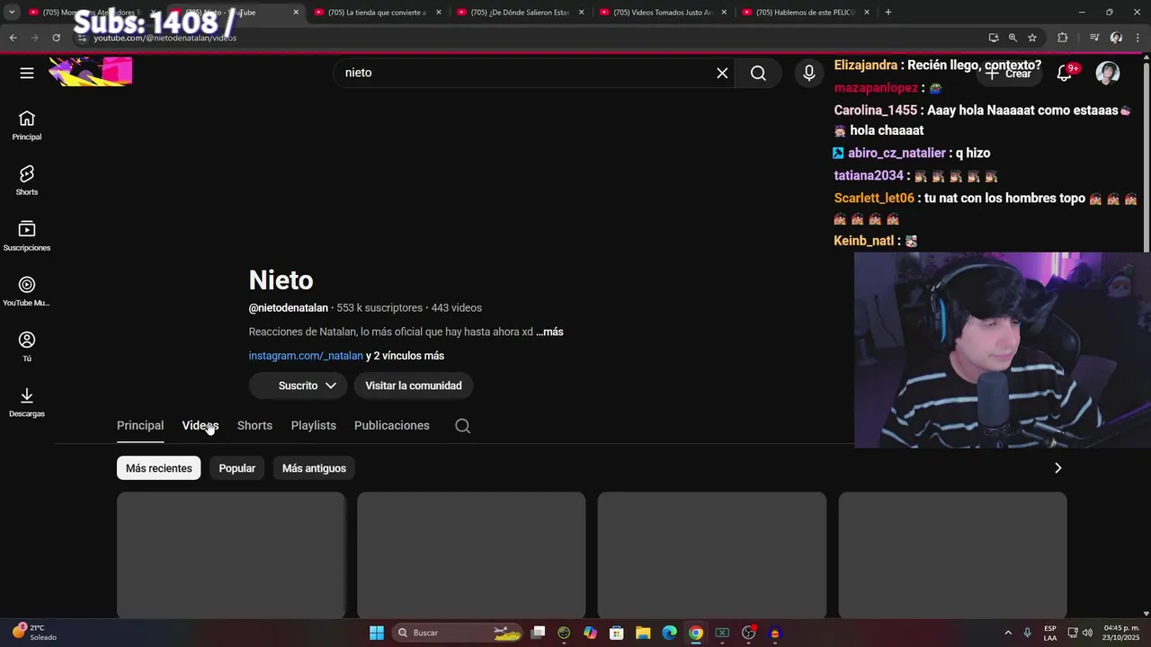
Task: Go back in the browser
Action: 13,38
